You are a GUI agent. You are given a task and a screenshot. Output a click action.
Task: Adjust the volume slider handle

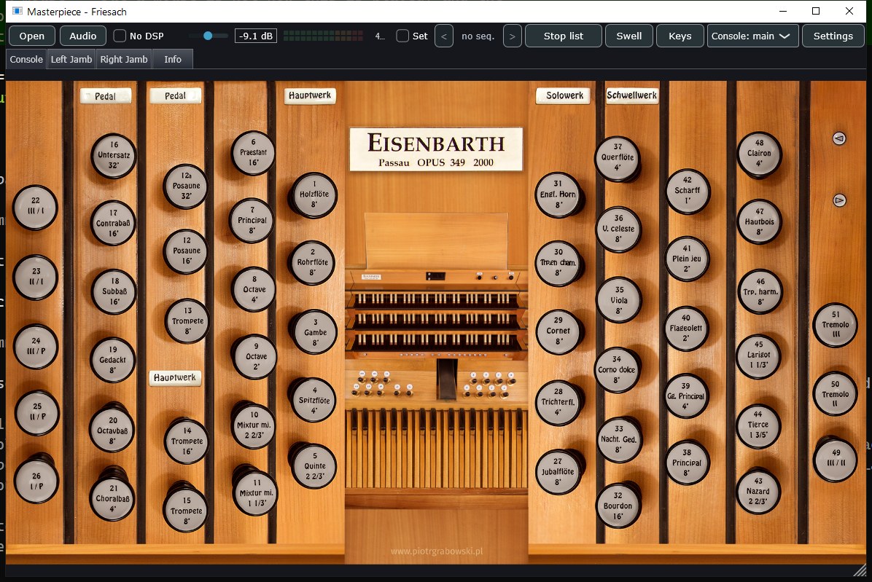[208, 36]
